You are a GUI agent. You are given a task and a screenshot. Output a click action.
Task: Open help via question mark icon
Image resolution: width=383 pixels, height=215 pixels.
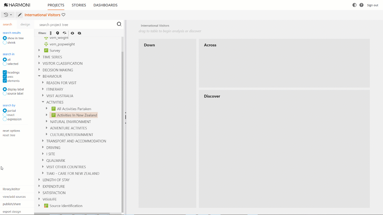361,5
